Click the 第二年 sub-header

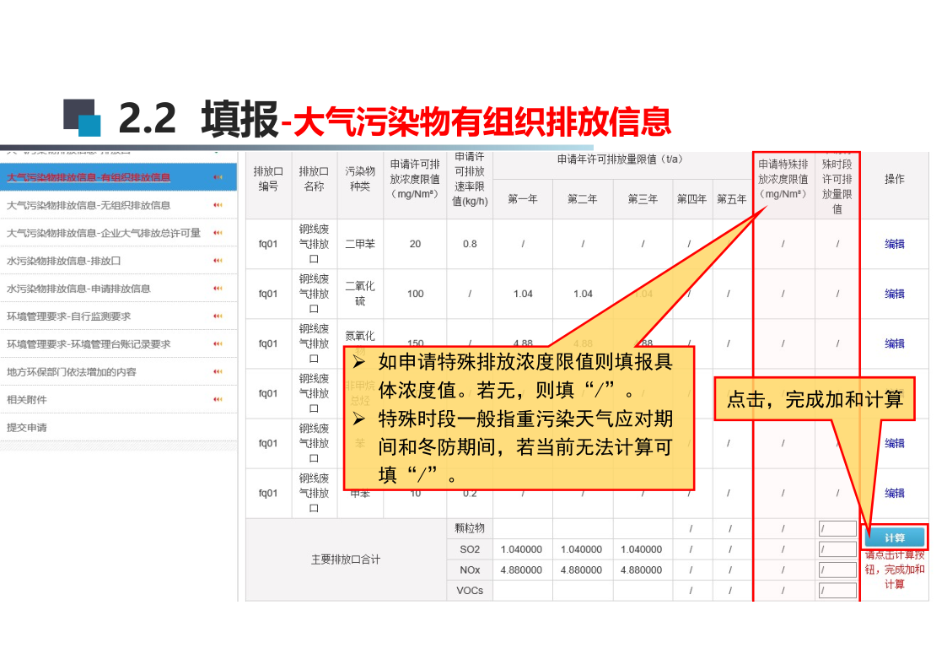583,199
